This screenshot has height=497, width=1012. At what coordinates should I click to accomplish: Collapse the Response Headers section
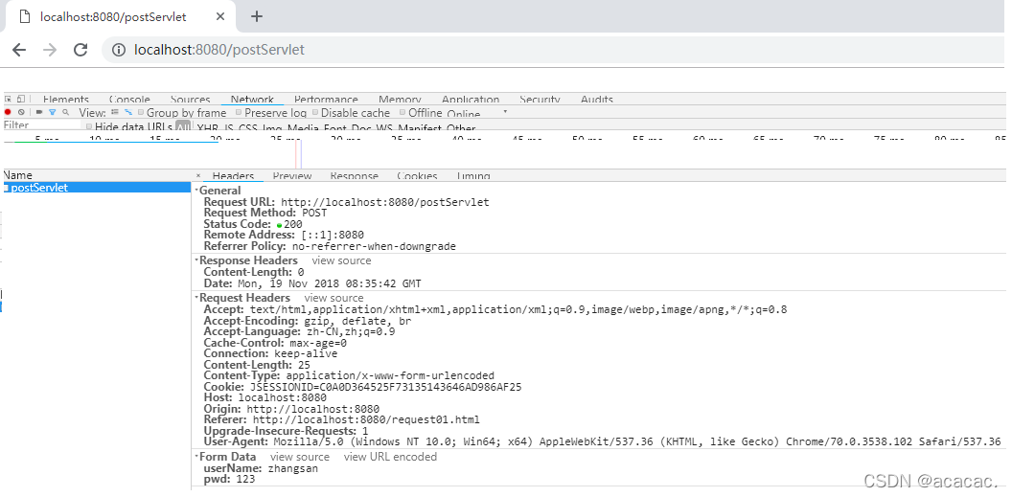[x=196, y=260]
